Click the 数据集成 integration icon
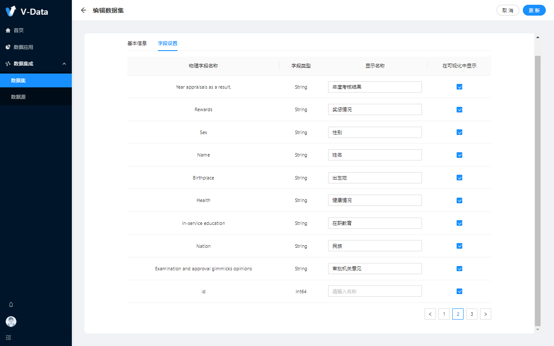This screenshot has width=554, height=346. point(8,64)
